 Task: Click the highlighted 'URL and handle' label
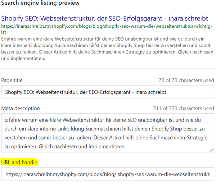(19, 162)
